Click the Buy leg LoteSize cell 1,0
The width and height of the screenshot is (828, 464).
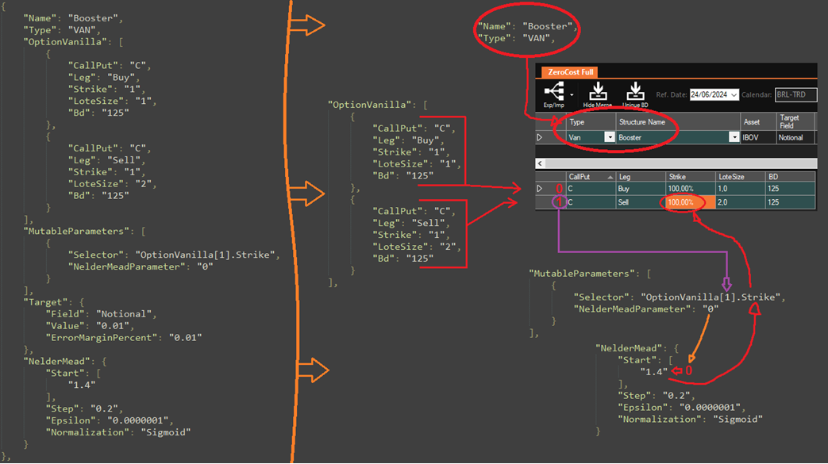(x=740, y=189)
